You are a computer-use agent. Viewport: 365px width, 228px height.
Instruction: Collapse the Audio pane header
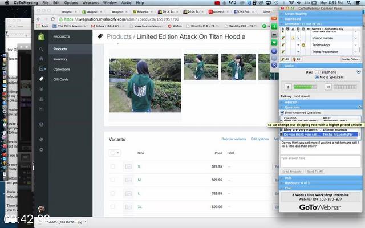click(x=321, y=66)
